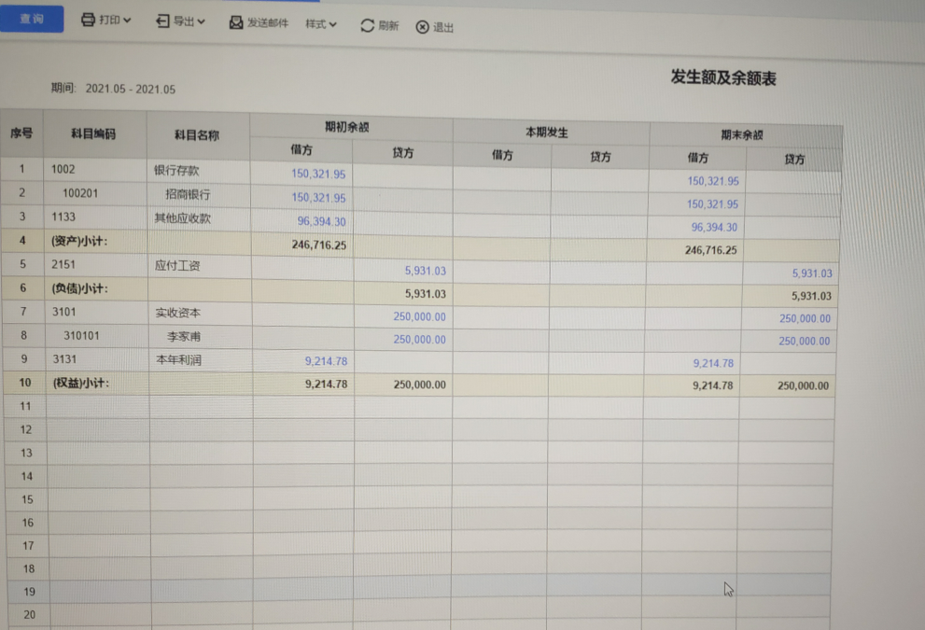Click the (资产)小计 subtotal row label

click(x=79, y=241)
